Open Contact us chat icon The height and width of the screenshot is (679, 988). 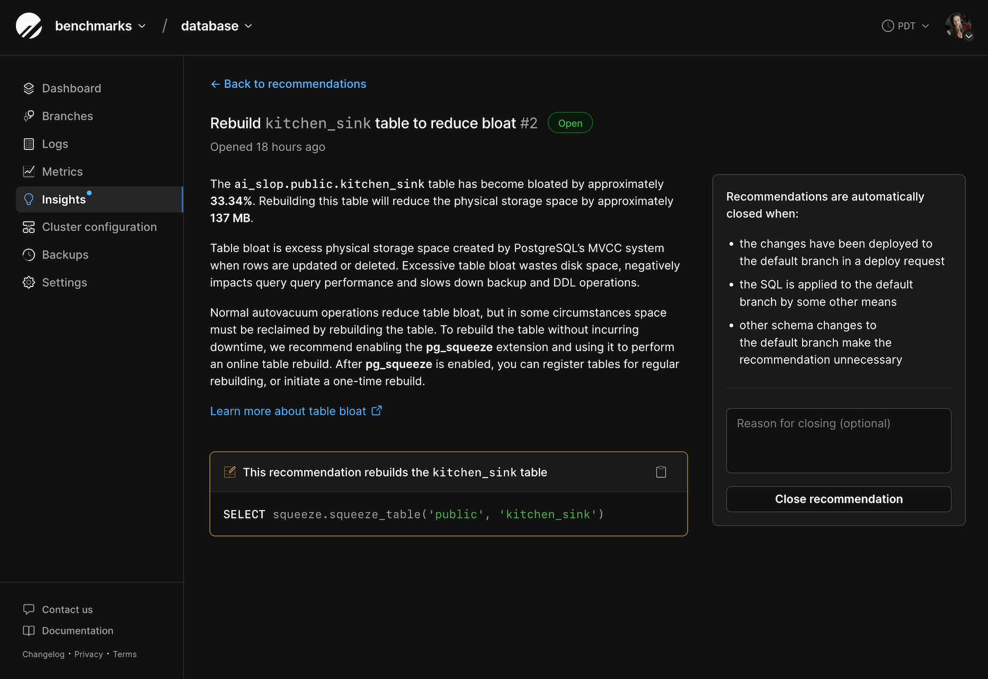29,609
